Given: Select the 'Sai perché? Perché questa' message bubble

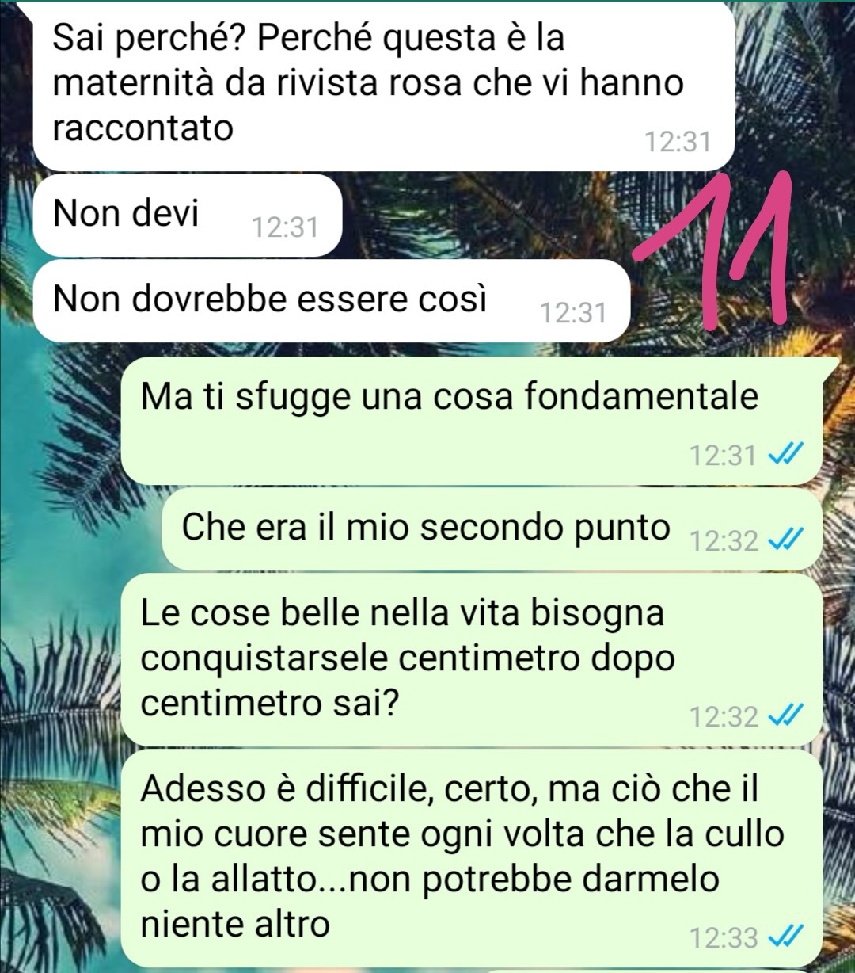Looking at the screenshot, I should tap(384, 86).
